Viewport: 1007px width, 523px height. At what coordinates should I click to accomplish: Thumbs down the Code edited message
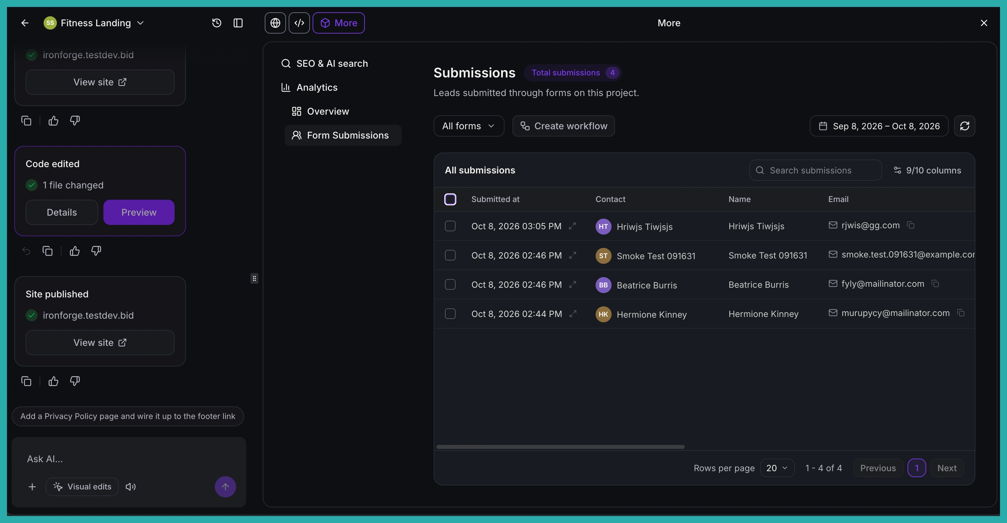[96, 251]
